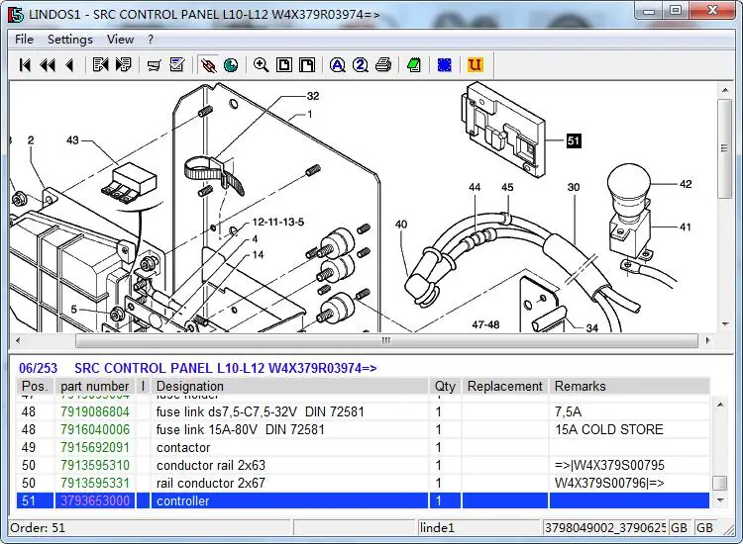The width and height of the screenshot is (743, 544).
Task: Open the green notepad icon
Action: 414,65
